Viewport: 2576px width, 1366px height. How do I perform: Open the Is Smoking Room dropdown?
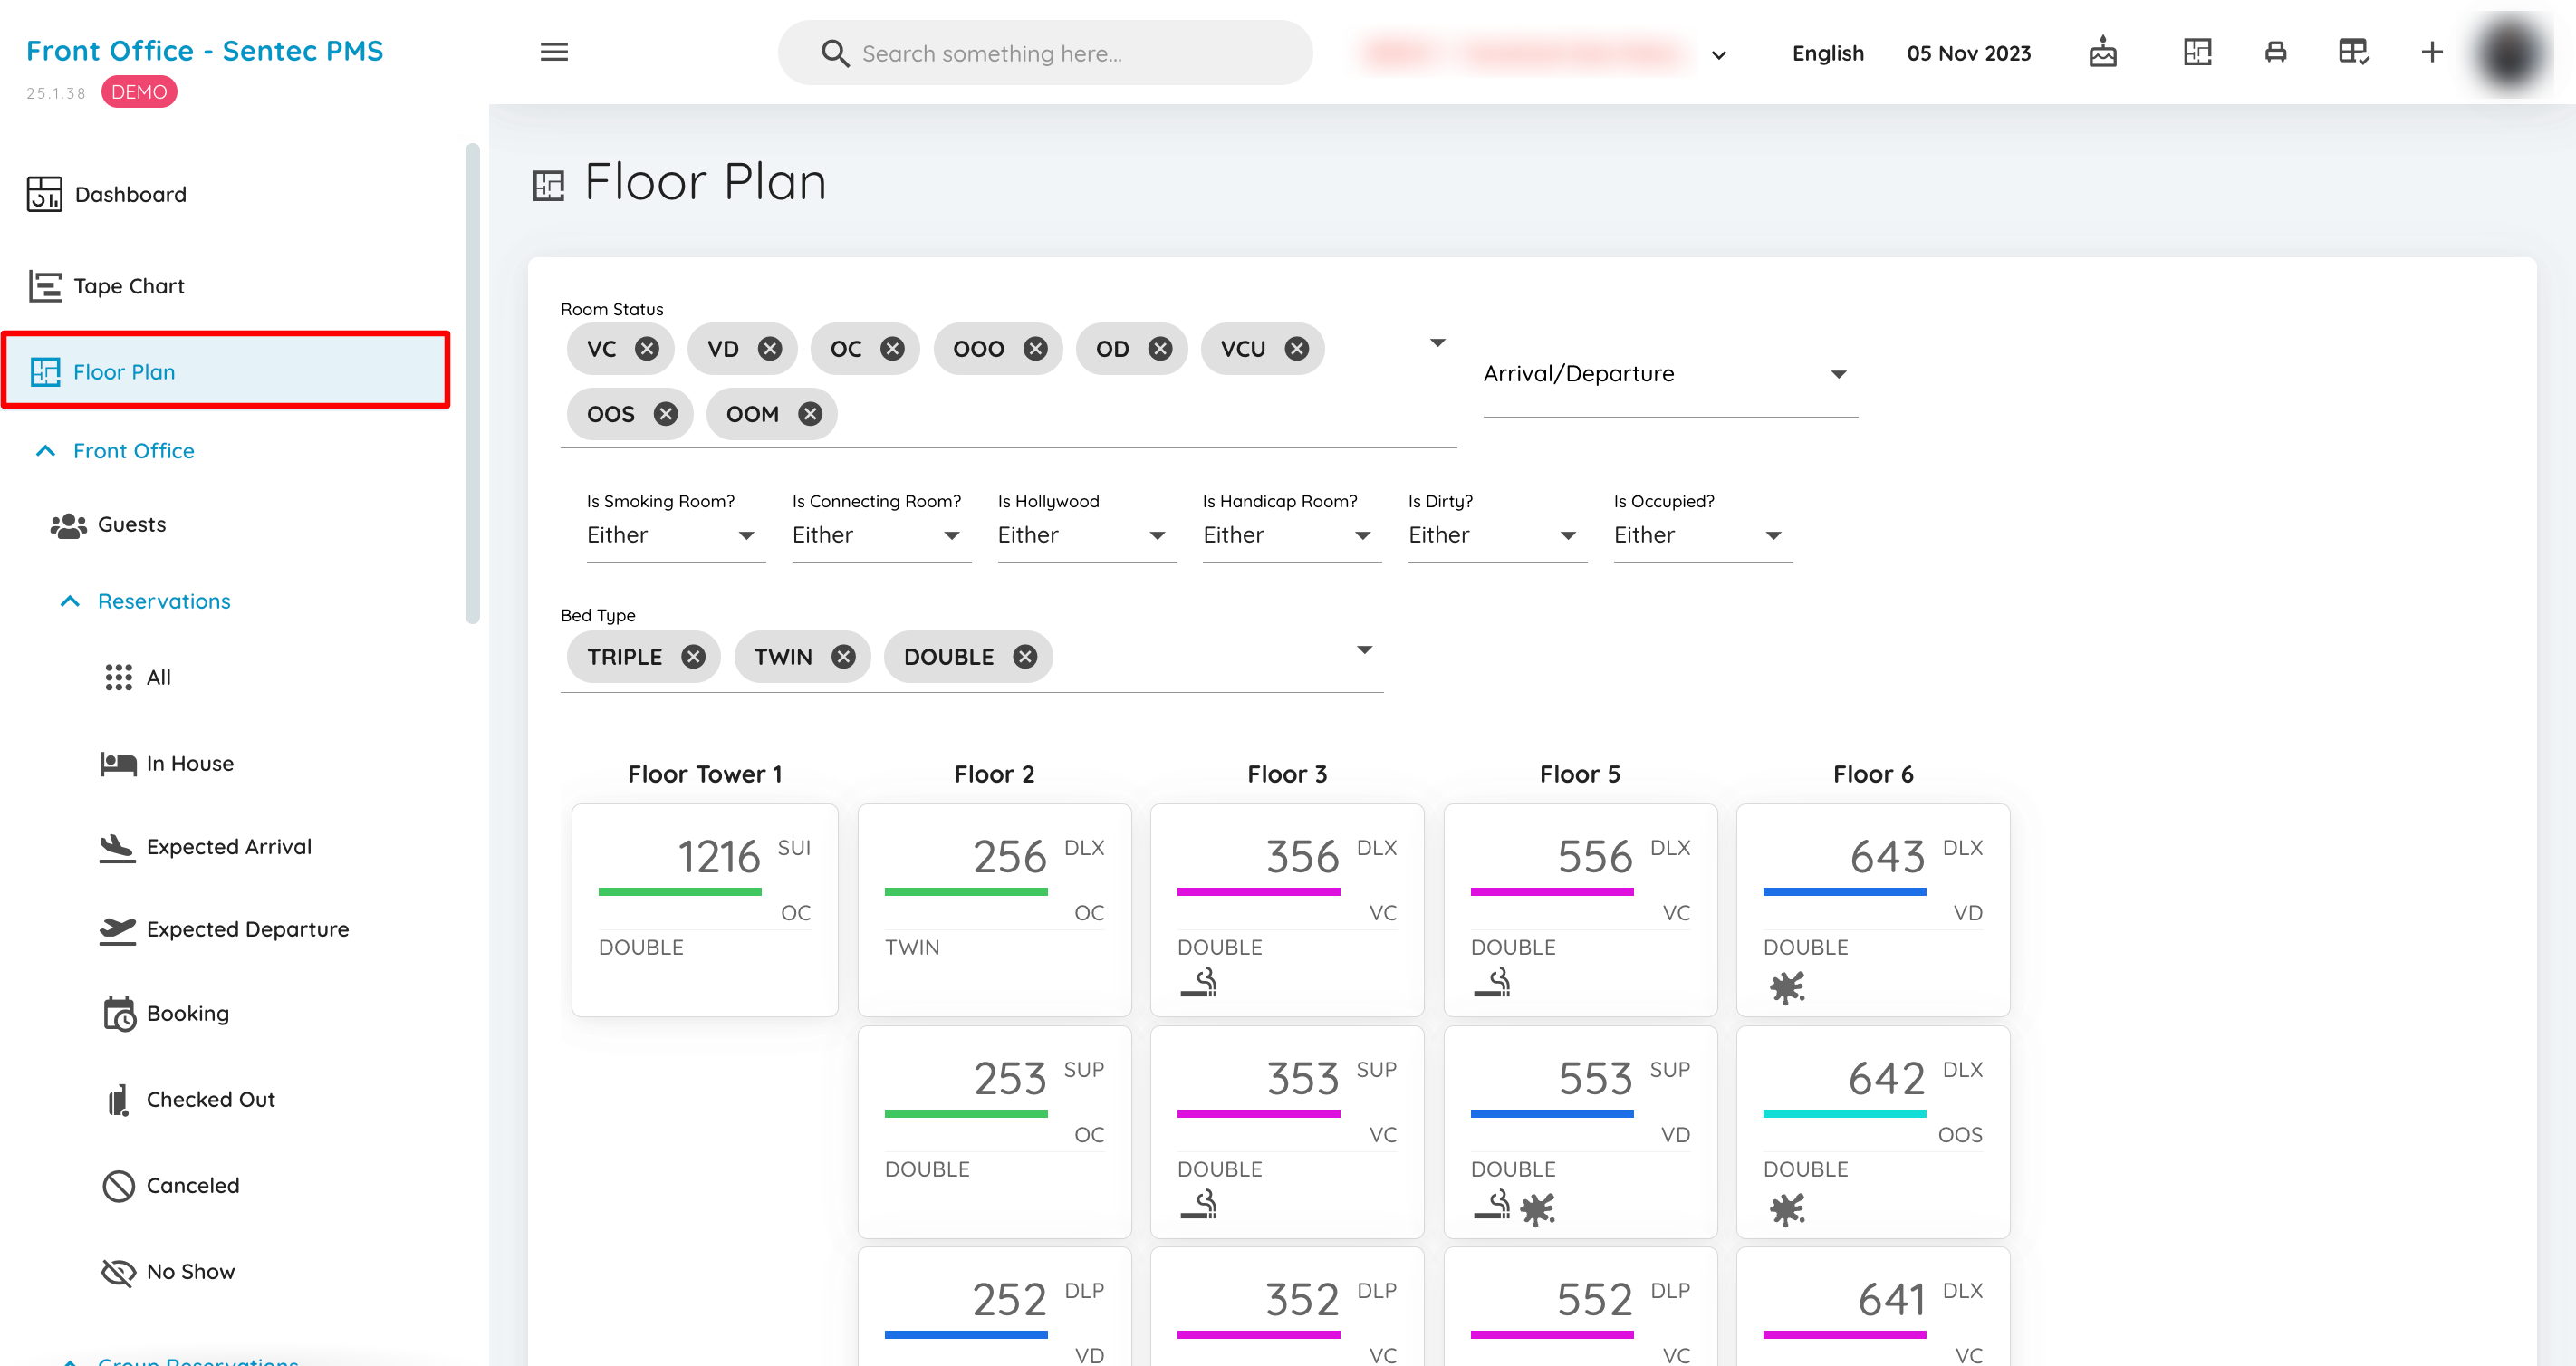point(676,535)
